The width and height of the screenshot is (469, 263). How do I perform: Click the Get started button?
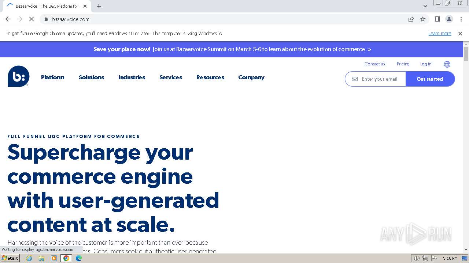point(430,79)
